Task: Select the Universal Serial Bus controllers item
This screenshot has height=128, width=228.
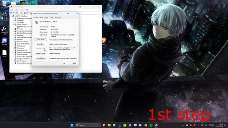Action: [24, 63]
